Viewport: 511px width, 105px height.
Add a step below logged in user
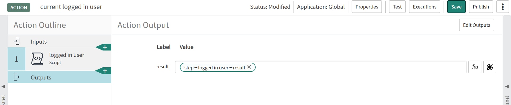pos(103,71)
